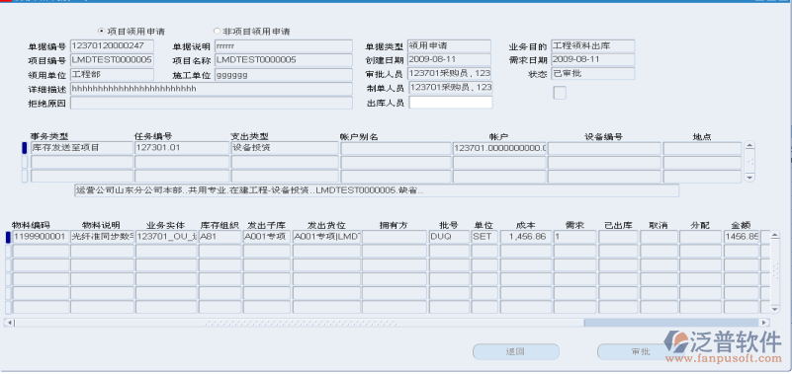This screenshot has height=374, width=792.
Task: Click into the empty 出库人员 field
Action: (451, 103)
